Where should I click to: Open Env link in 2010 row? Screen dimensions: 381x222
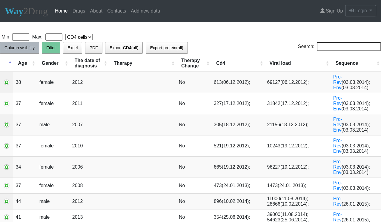click(337, 151)
